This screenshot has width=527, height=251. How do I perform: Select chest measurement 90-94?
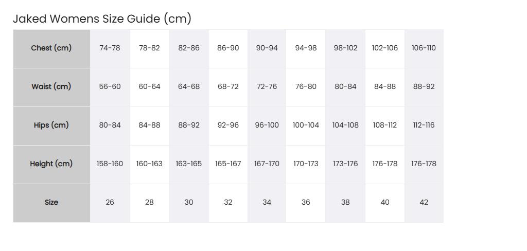pos(267,48)
